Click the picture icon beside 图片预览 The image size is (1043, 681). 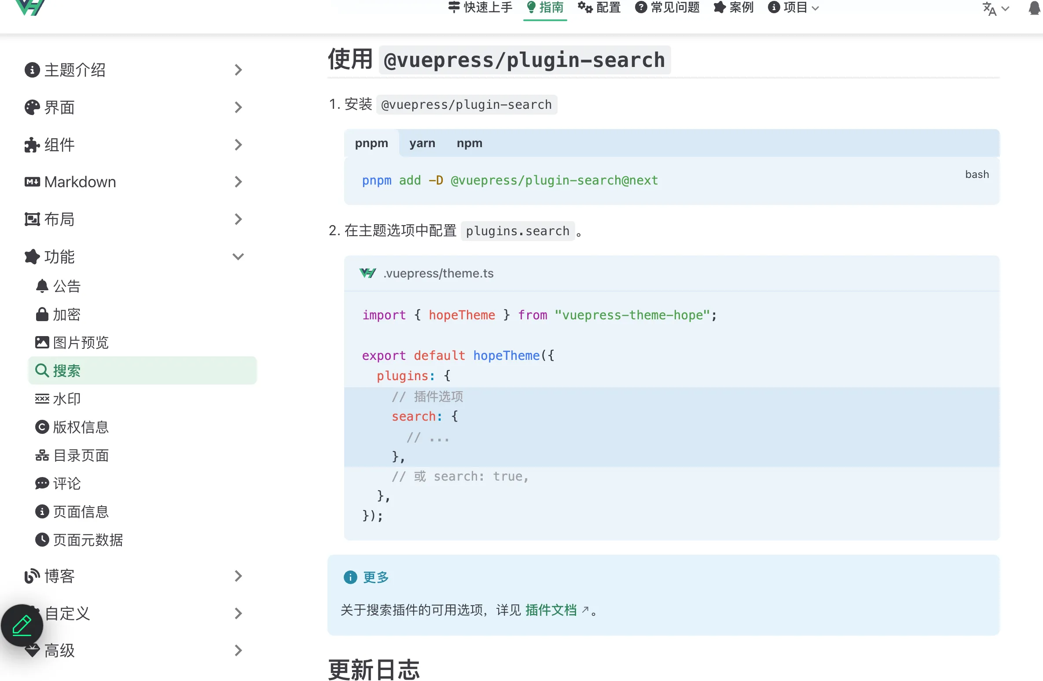point(42,342)
